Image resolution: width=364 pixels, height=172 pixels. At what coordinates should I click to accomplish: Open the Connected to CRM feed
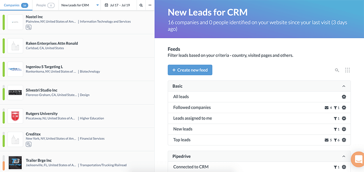pos(259,167)
